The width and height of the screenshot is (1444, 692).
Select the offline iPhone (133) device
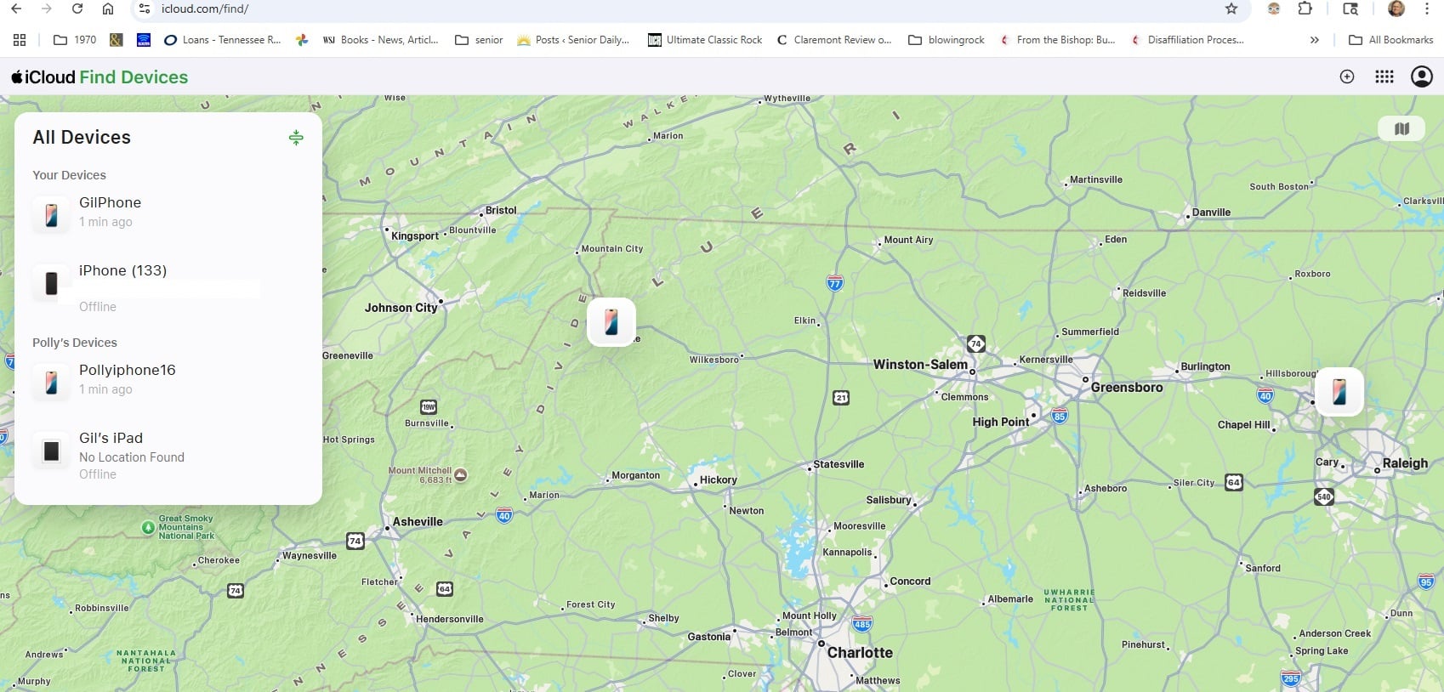[168, 287]
